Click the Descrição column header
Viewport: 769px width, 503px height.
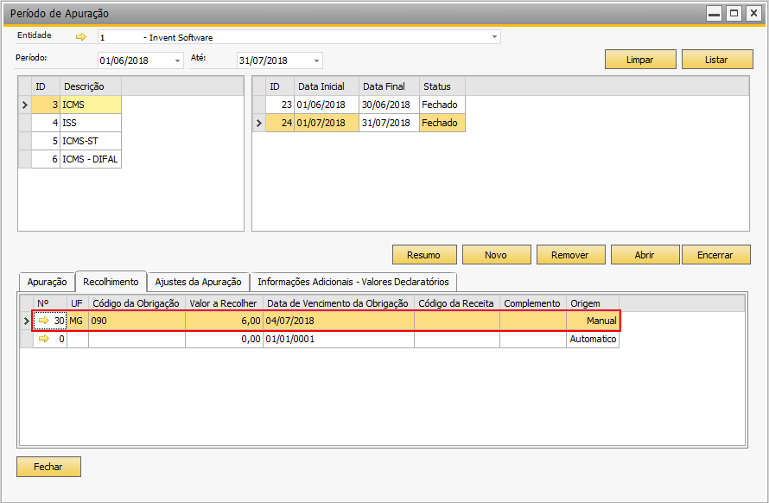(91, 86)
